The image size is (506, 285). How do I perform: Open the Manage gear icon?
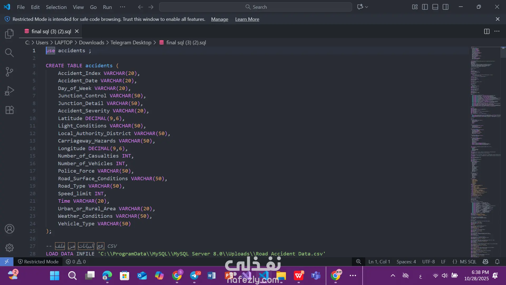[9, 248]
